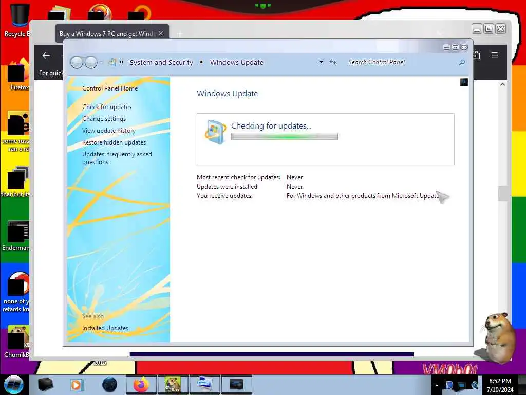Open a new tab in Firefox
This screenshot has height=395, width=526.
180,34
